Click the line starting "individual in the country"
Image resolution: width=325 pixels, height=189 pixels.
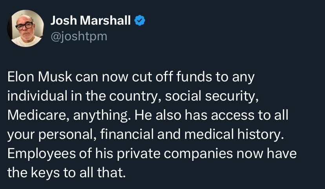point(133,97)
